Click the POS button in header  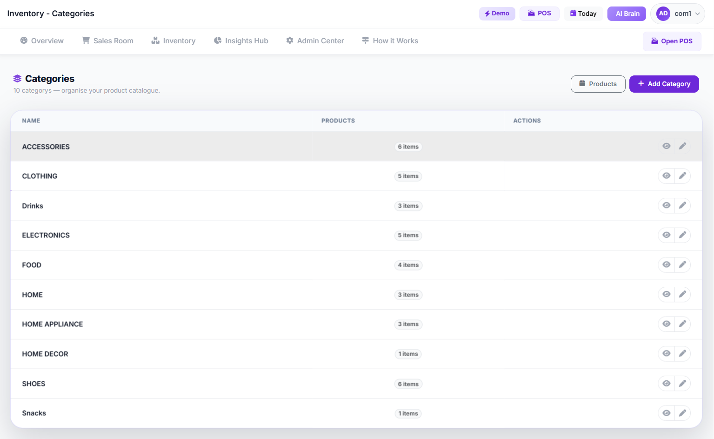(x=540, y=14)
